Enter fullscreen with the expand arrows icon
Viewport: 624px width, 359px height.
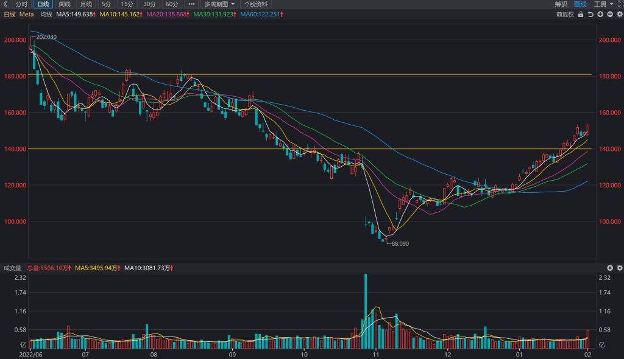coord(620,4)
